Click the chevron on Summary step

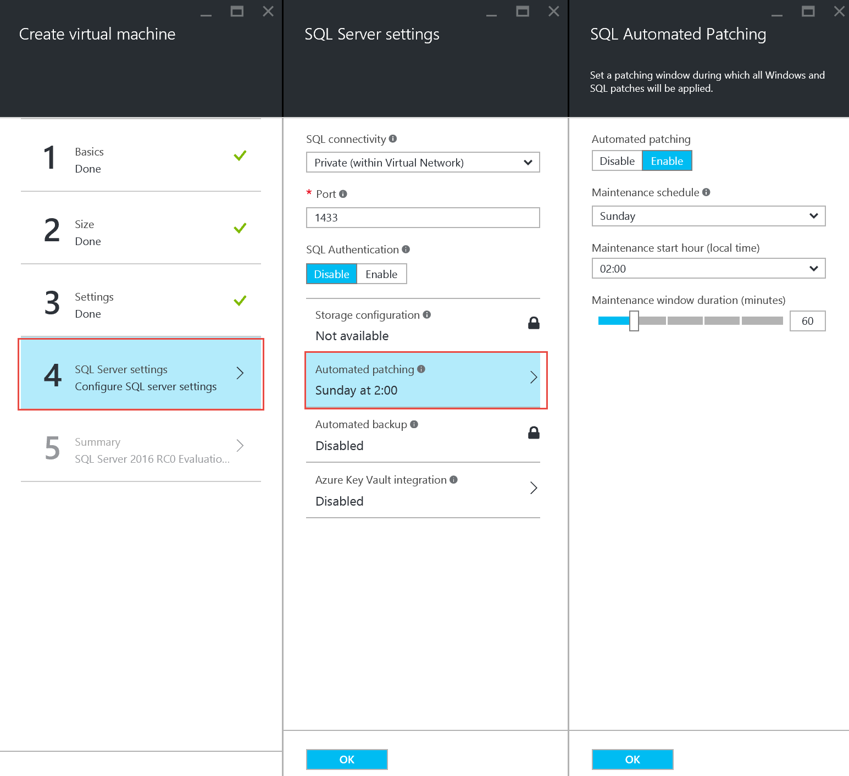pos(240,445)
